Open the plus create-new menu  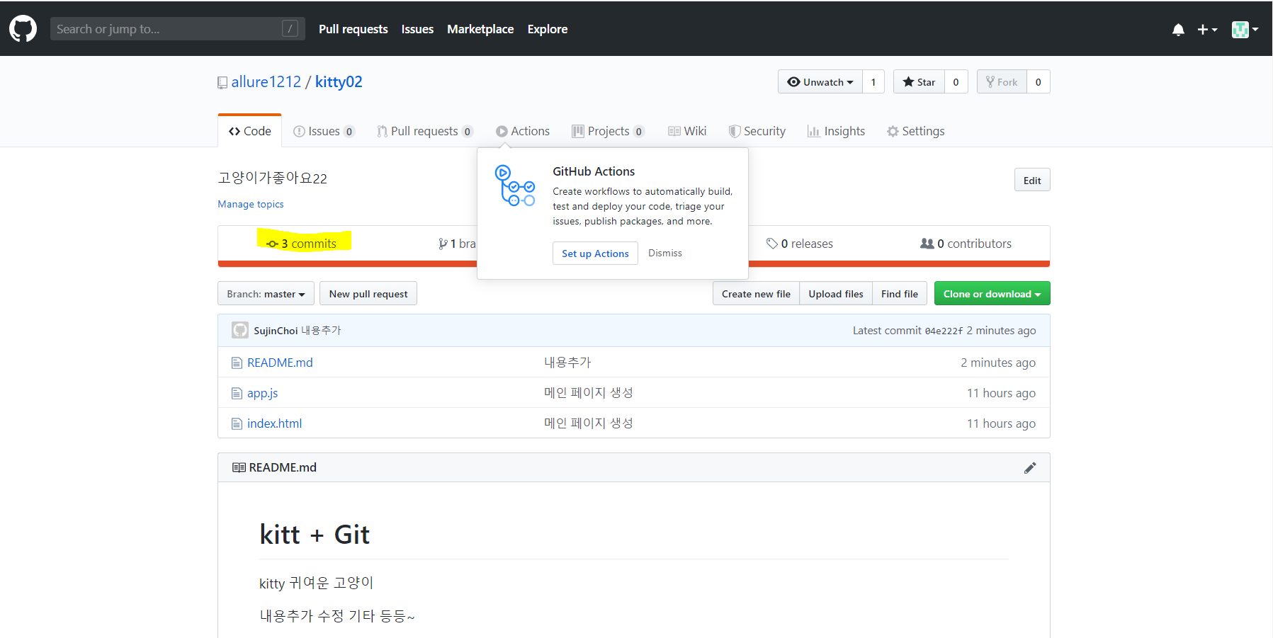coord(1207,30)
